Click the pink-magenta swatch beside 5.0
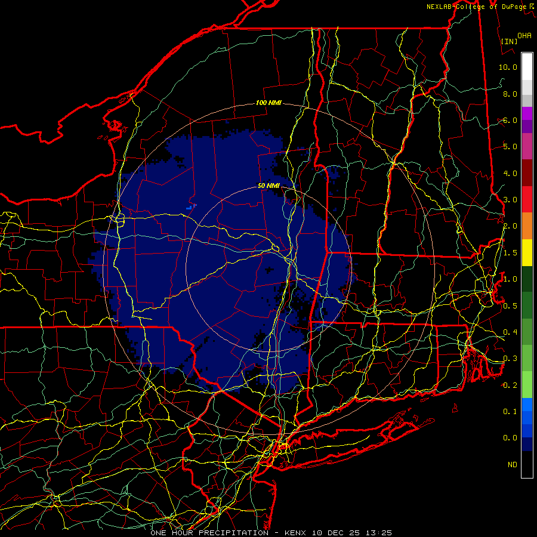The image size is (537, 537). tap(527, 146)
